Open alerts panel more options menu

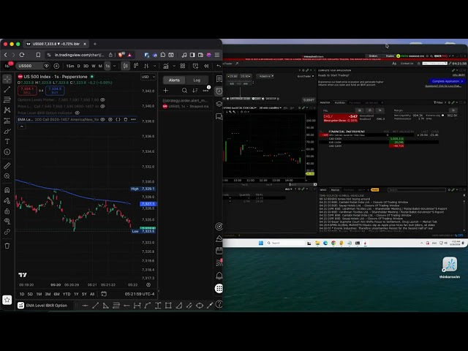206,91
